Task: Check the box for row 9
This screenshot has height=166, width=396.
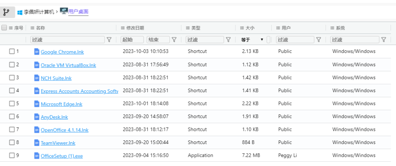Action: click(12, 155)
